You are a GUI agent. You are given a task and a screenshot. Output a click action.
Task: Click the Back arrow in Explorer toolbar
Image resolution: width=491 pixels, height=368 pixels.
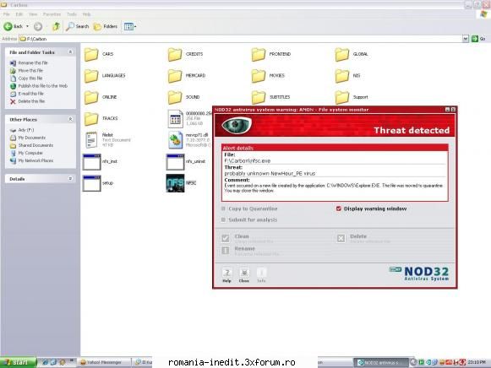coord(14,26)
